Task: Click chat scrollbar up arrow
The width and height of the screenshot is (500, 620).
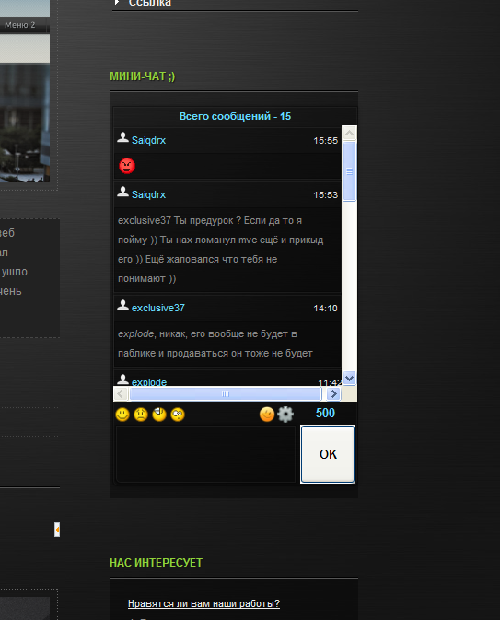Action: pyautogui.click(x=349, y=134)
